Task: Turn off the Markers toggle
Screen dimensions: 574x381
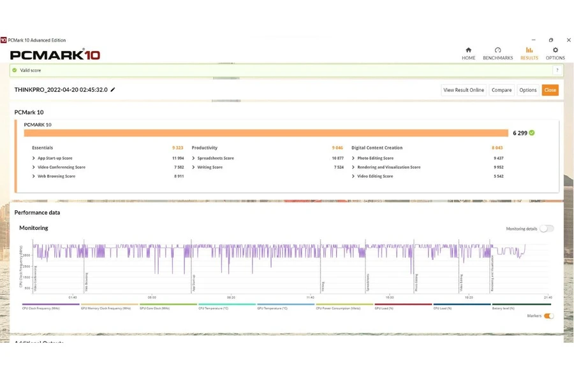Action: (x=548, y=316)
